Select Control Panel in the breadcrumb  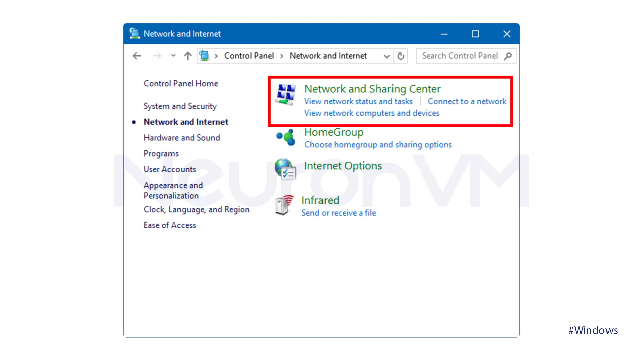click(x=249, y=56)
